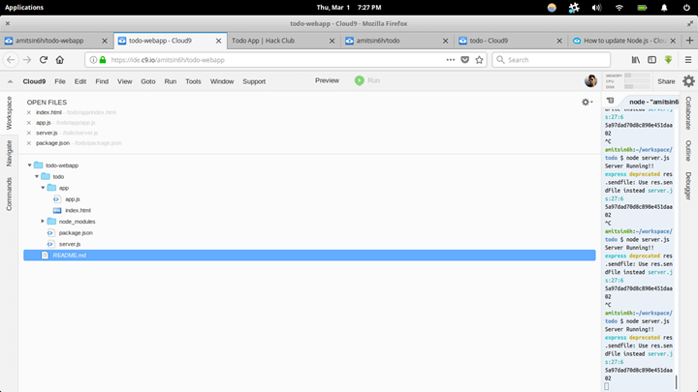
Task: Toggle the Firefox sidebar icon
Action: [x=651, y=60]
